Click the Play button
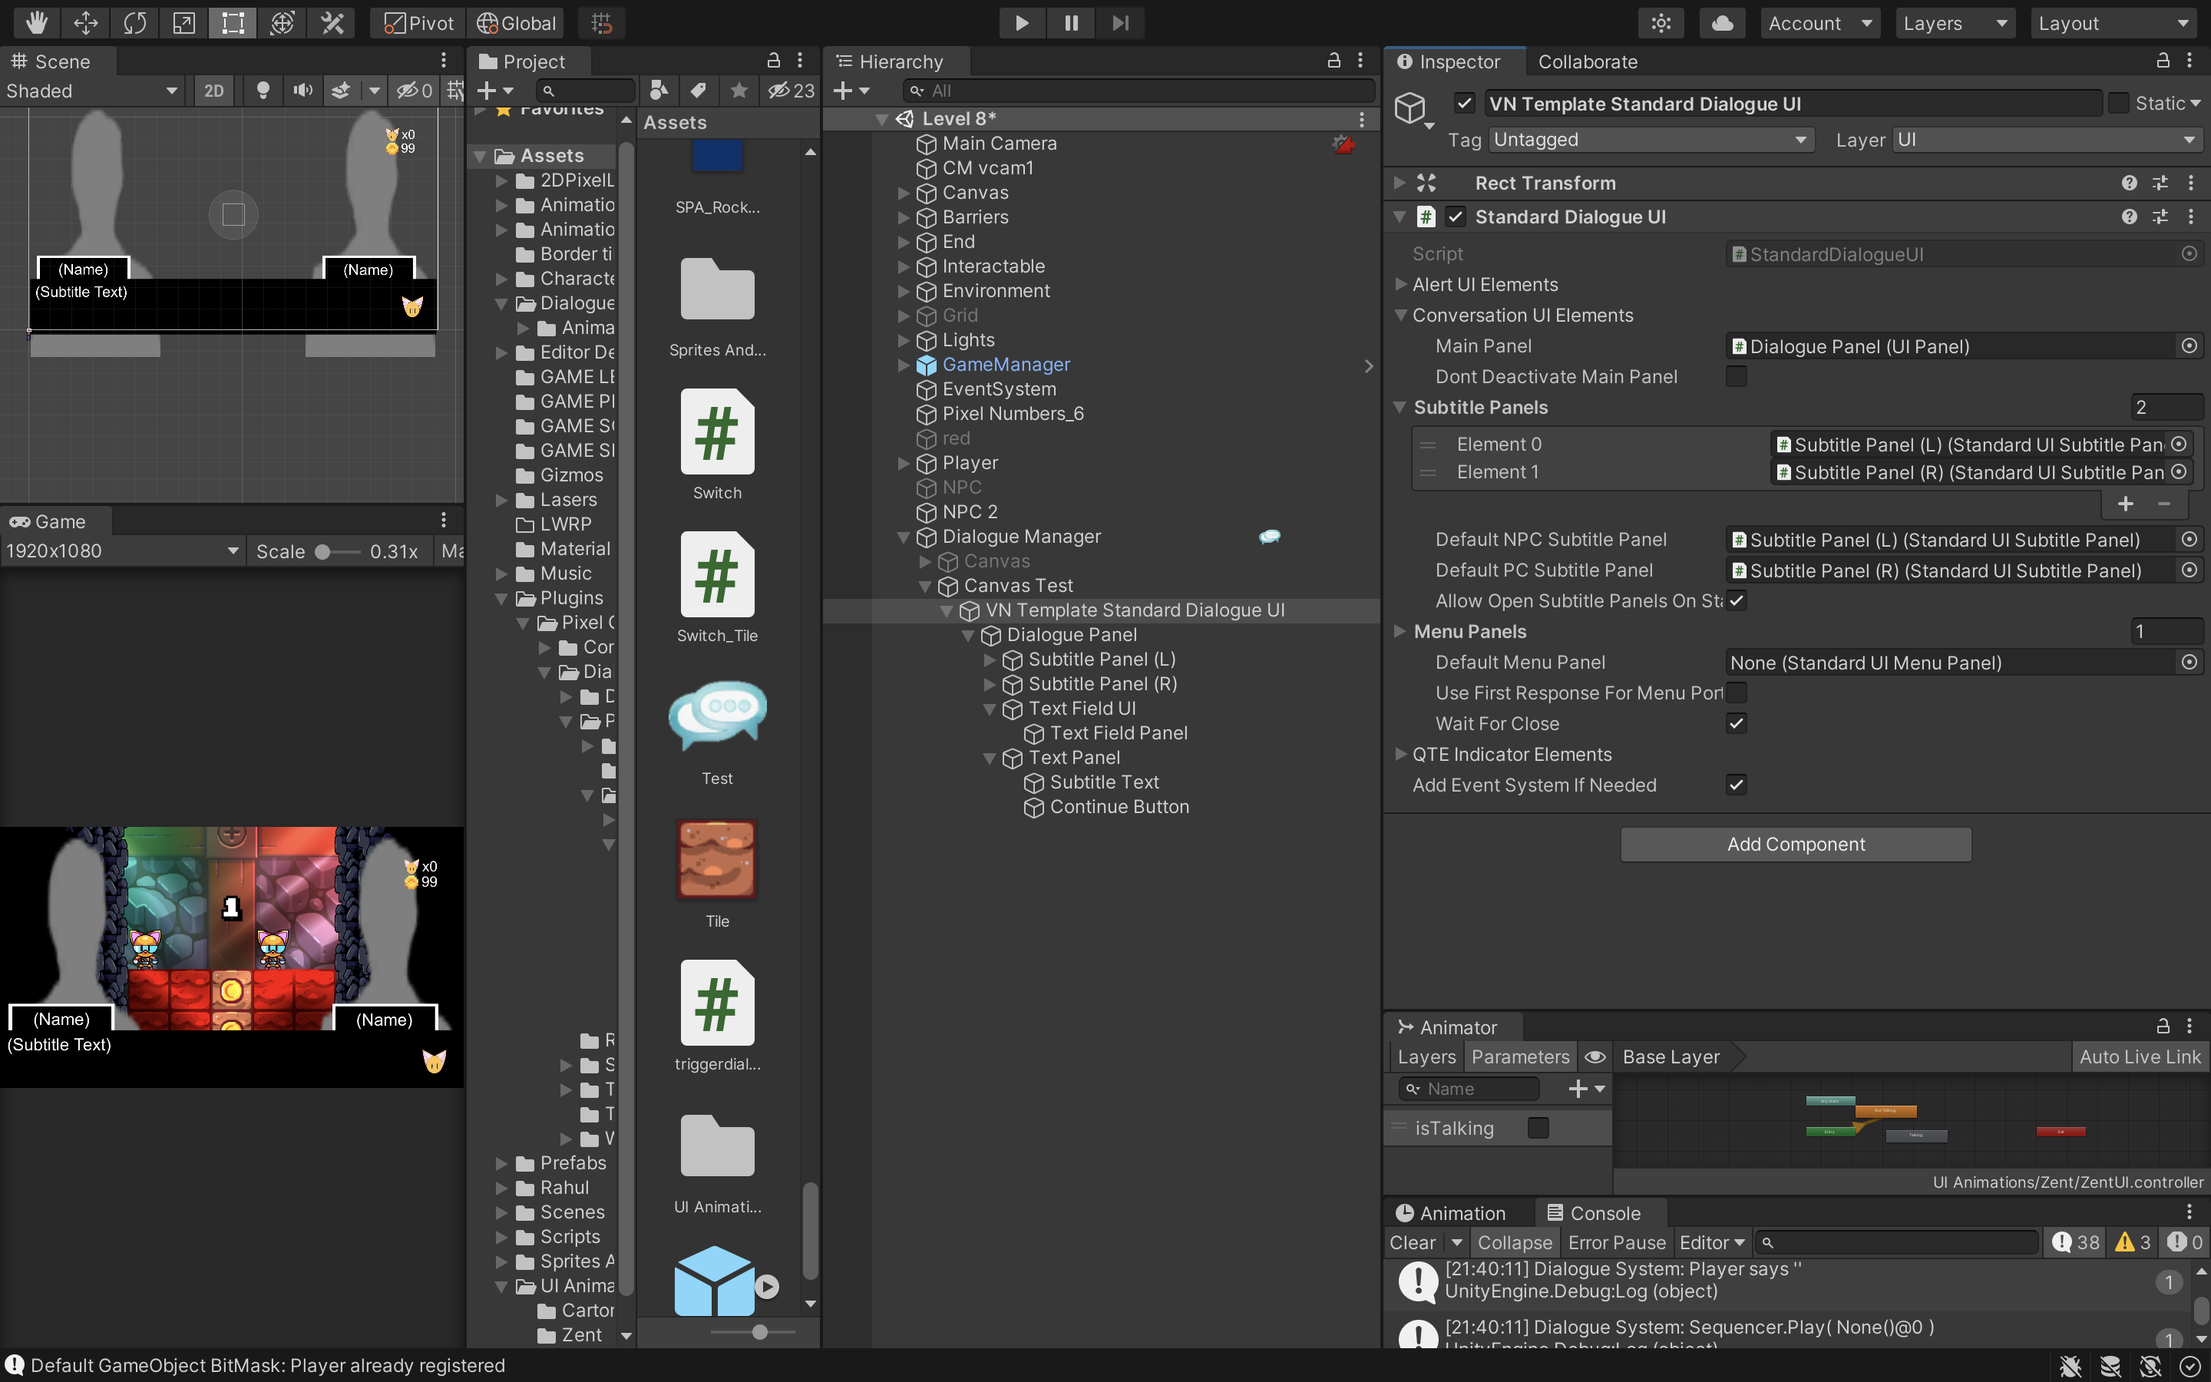Screen dimensions: 2211x1382 (x=1022, y=23)
